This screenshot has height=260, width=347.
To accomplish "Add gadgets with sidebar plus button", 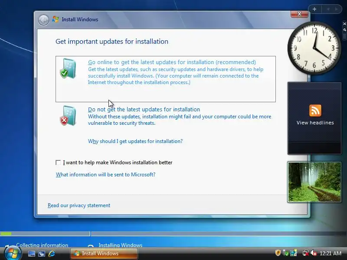I will 314,9.
